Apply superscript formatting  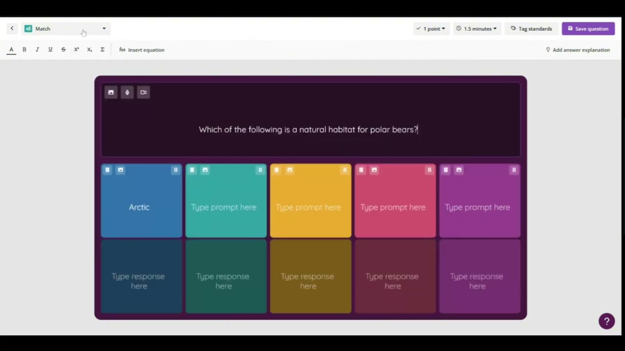(x=76, y=50)
